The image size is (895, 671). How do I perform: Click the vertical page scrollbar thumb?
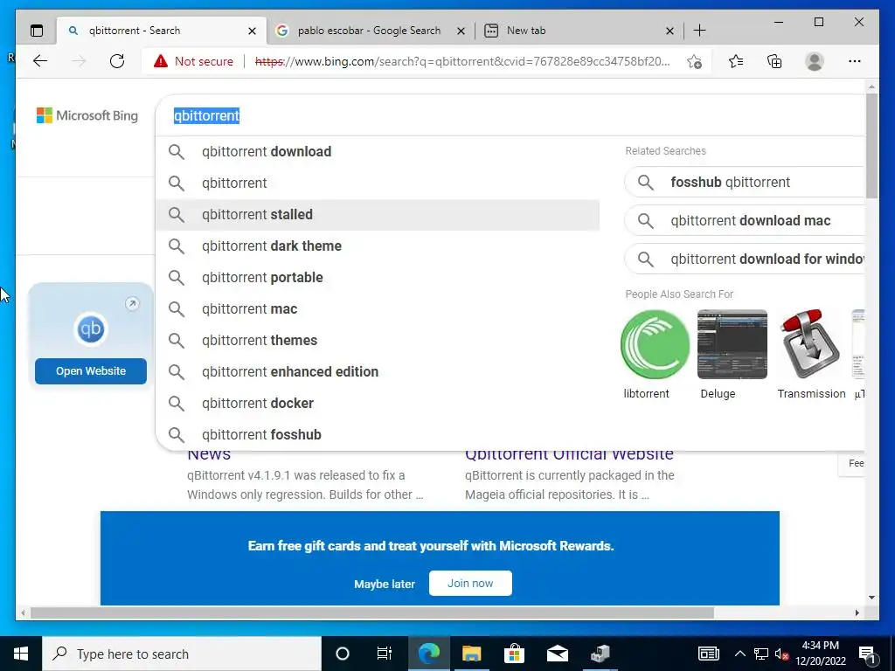(x=871, y=146)
